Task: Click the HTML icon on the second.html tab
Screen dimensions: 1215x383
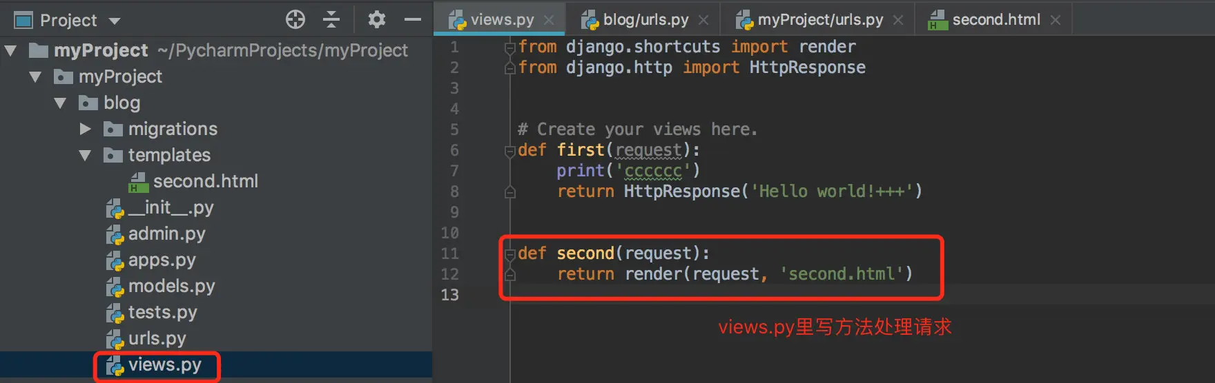Action: [937, 20]
